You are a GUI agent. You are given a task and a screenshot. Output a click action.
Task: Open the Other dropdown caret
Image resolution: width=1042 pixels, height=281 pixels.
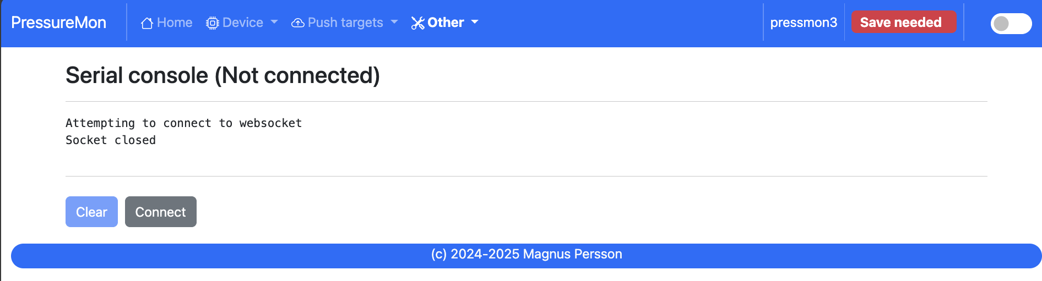click(475, 23)
